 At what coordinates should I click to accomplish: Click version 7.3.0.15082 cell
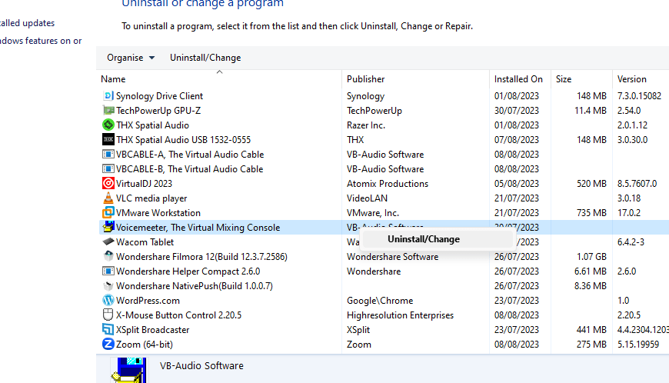tap(639, 96)
